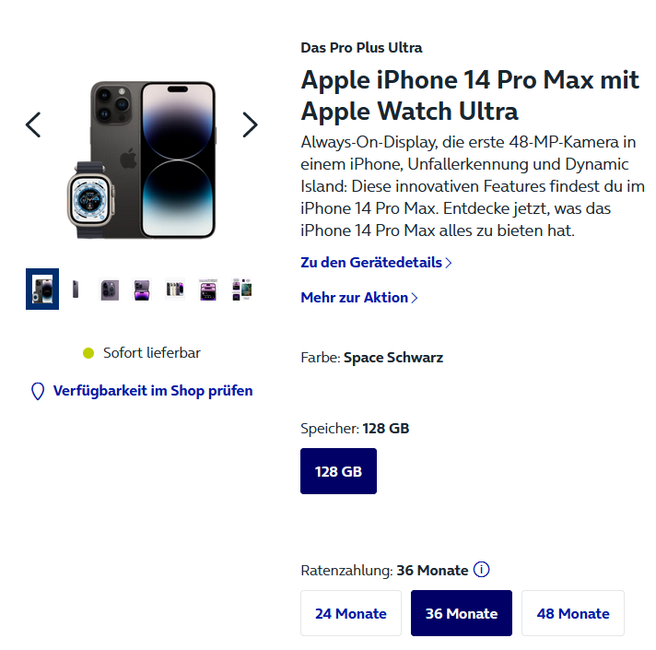The width and height of the screenshot is (656, 650).
Task: Select the 128 GB storage option
Action: coord(338,471)
